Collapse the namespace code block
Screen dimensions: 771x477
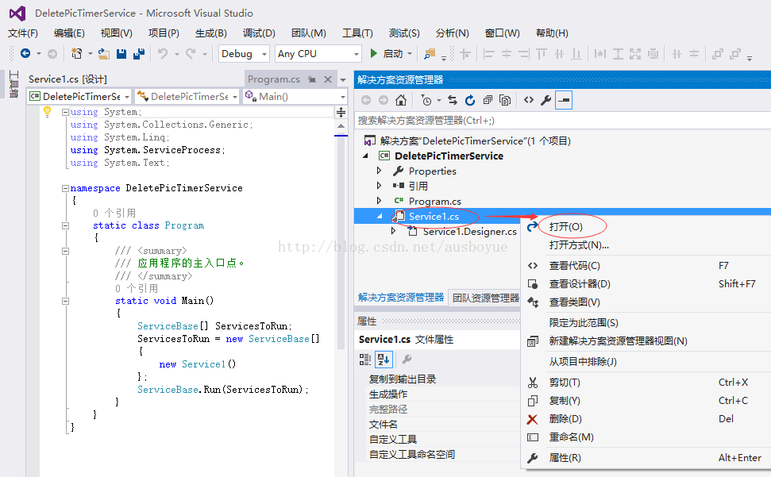click(65, 188)
